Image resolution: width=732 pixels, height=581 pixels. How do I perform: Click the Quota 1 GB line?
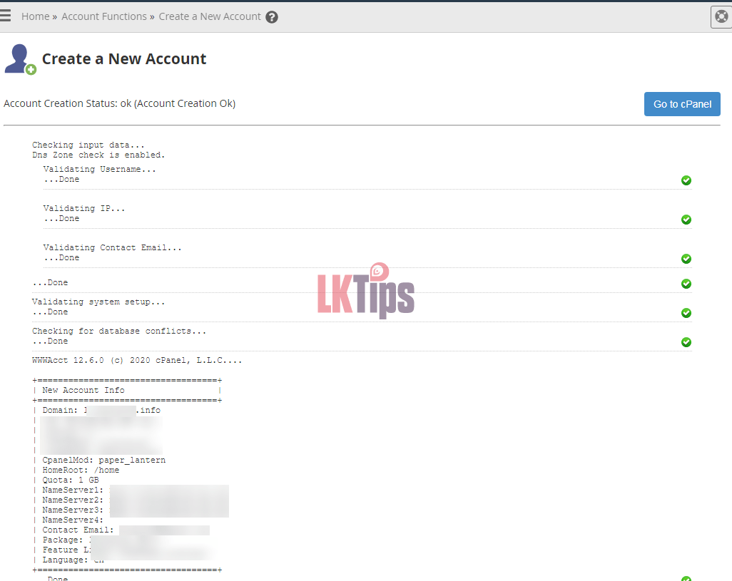click(x=71, y=480)
